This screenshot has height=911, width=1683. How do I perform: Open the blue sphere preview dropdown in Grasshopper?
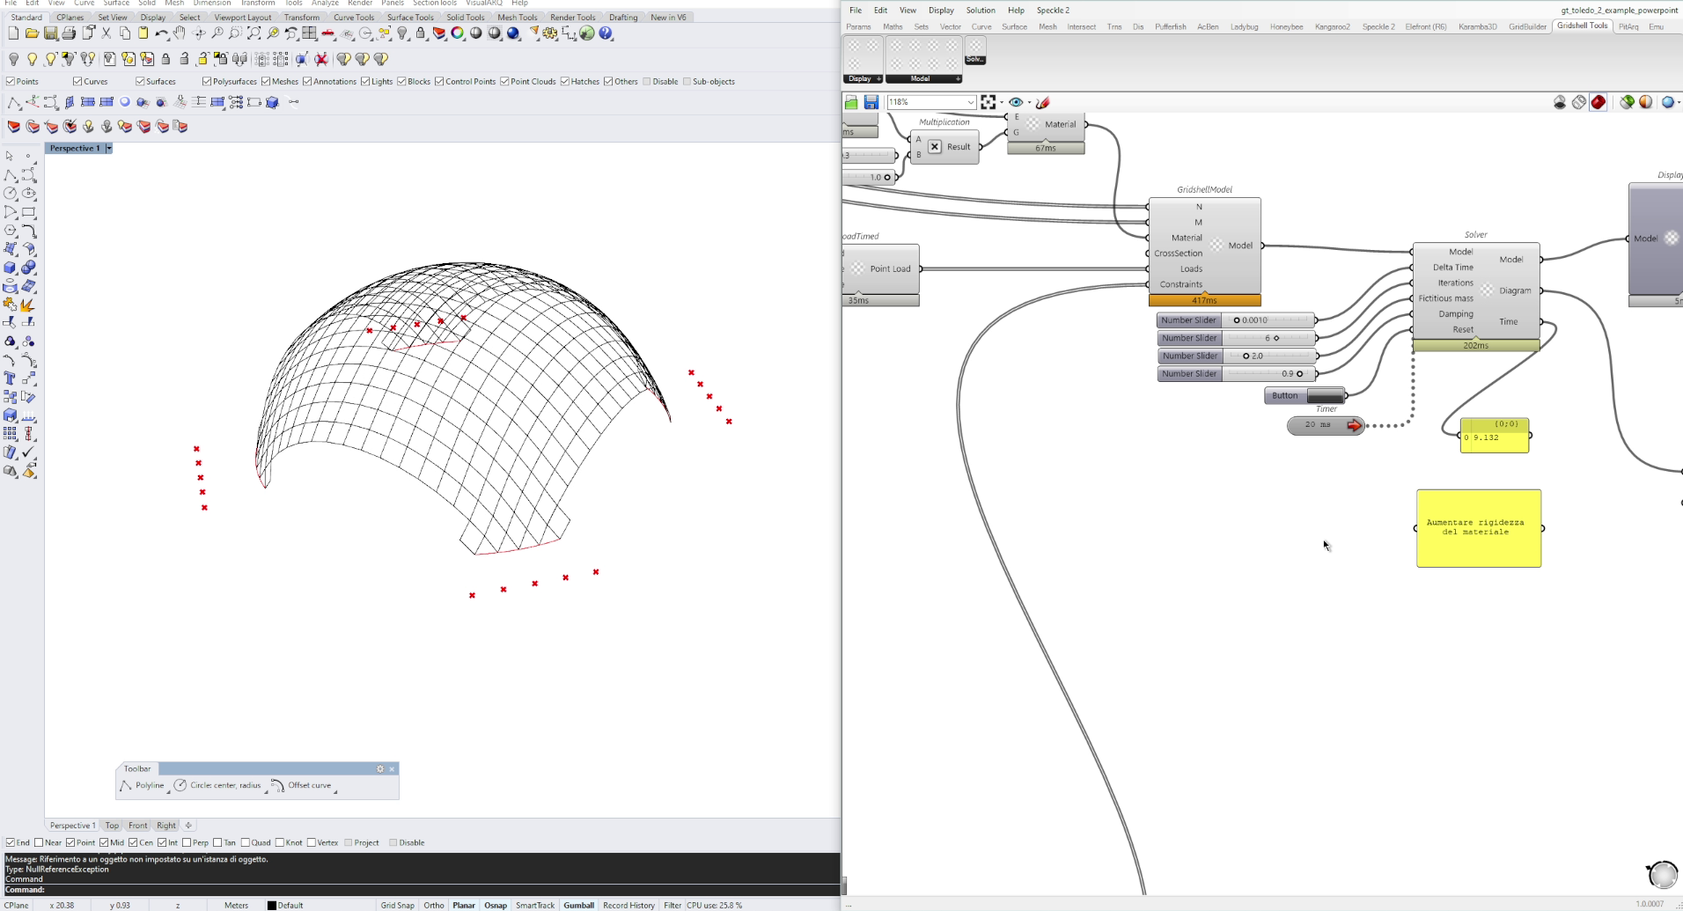point(1679,103)
